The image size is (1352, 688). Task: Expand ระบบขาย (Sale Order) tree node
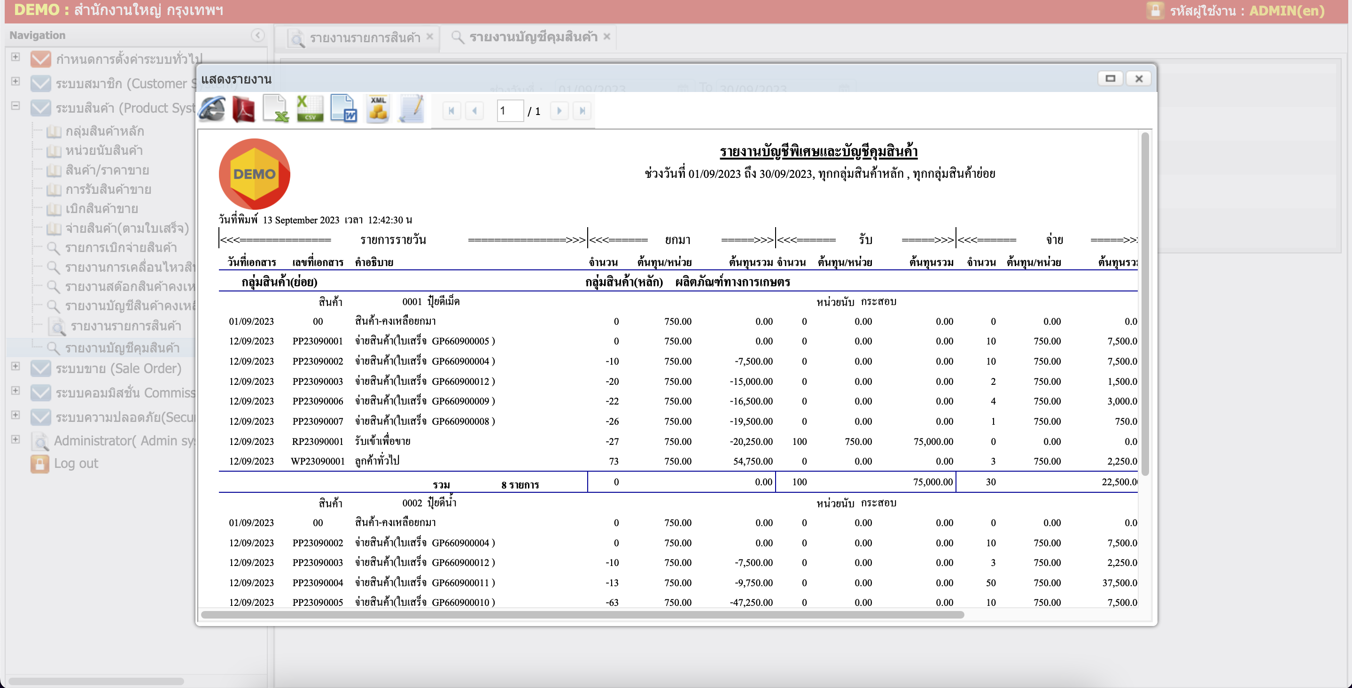point(16,367)
